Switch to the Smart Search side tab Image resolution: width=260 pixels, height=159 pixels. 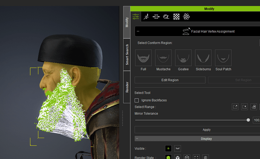pos(127,55)
